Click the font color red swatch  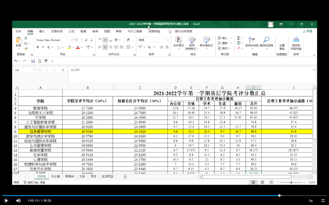point(78,47)
